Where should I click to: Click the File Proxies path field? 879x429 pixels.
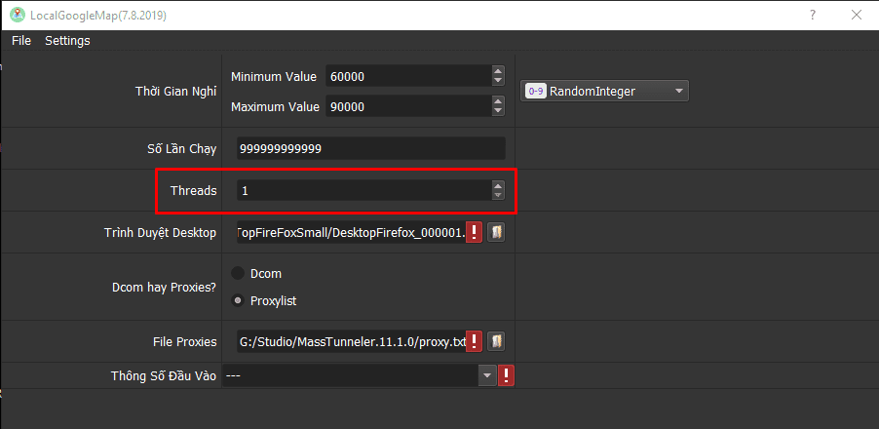[352, 341]
